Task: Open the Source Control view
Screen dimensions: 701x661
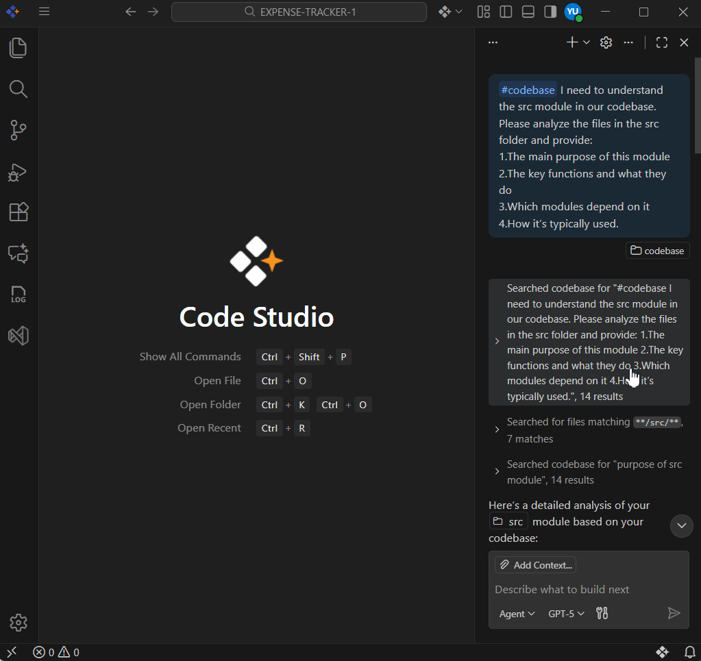Action: pos(19,130)
